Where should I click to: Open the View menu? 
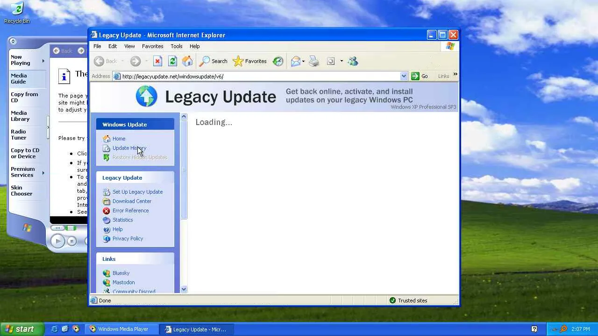pyautogui.click(x=129, y=46)
